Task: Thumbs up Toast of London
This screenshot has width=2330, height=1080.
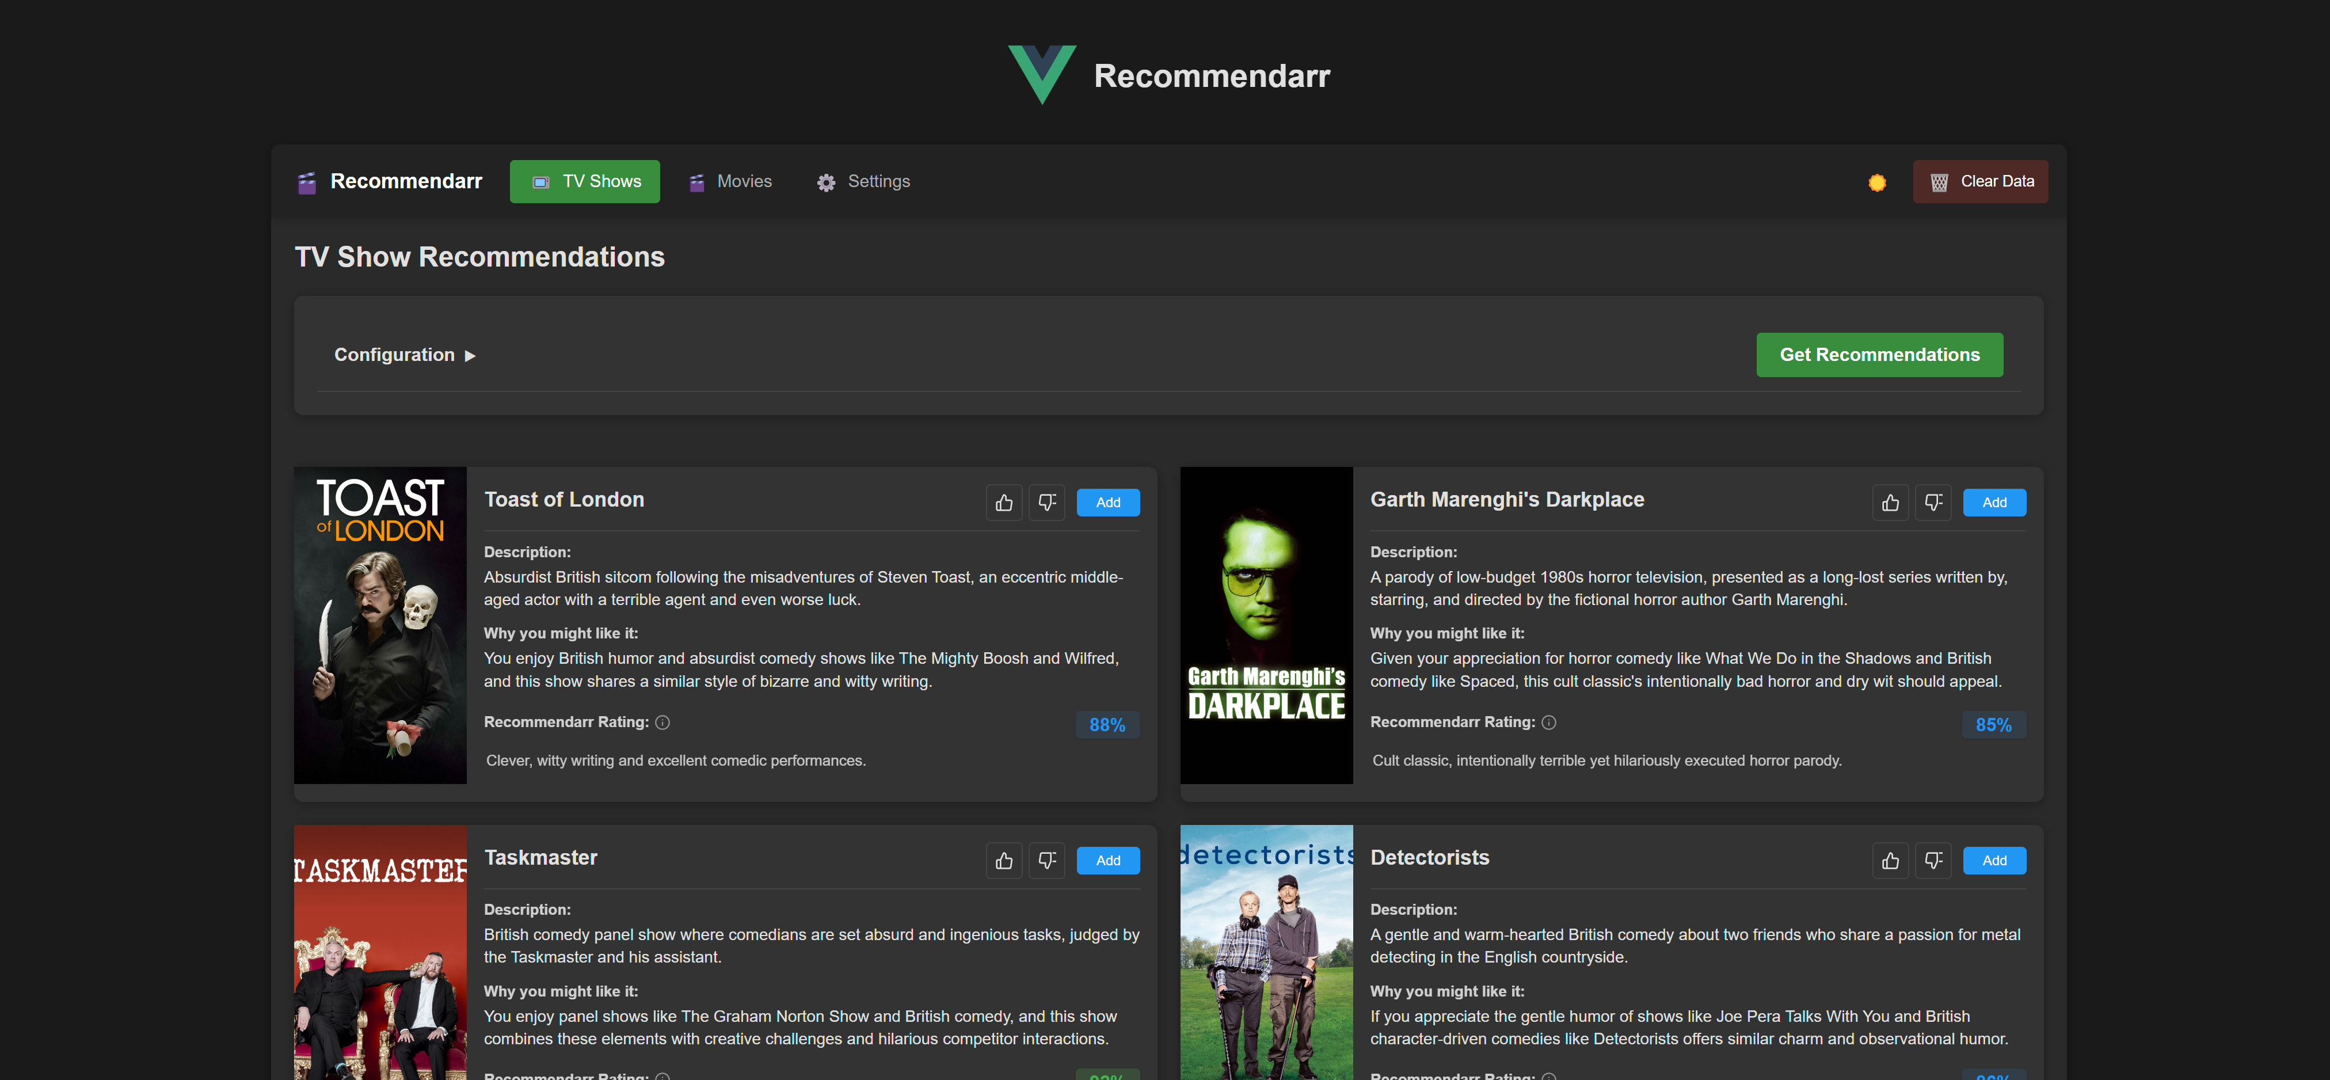Action: tap(1004, 503)
